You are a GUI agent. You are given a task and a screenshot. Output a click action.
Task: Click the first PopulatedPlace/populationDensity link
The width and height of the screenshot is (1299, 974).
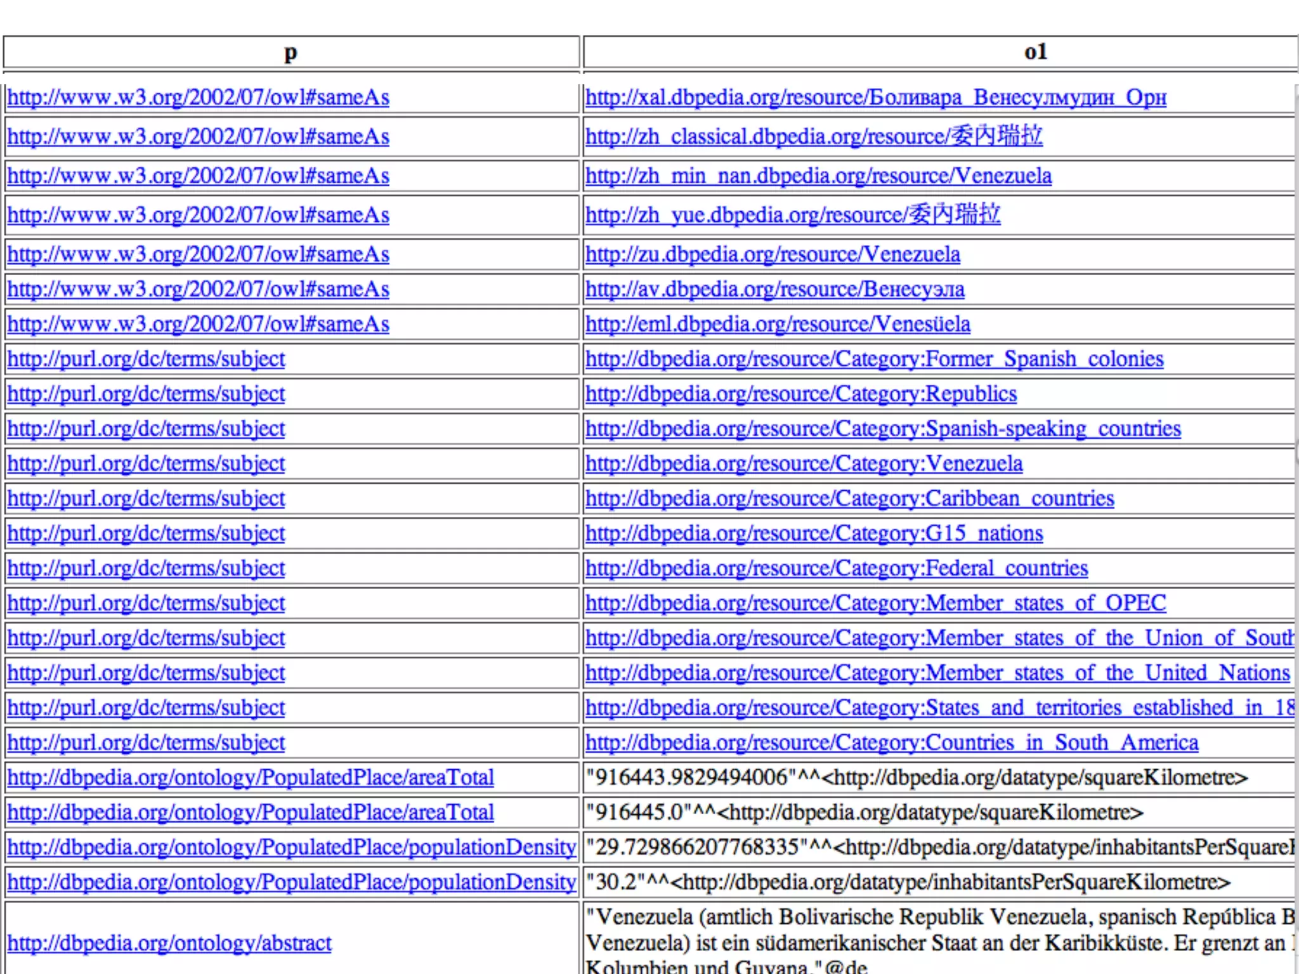point(291,848)
